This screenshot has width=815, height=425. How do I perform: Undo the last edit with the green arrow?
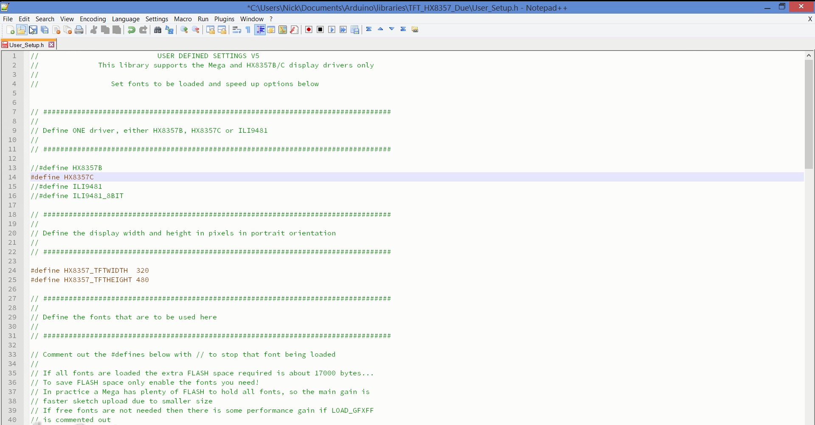(x=132, y=30)
